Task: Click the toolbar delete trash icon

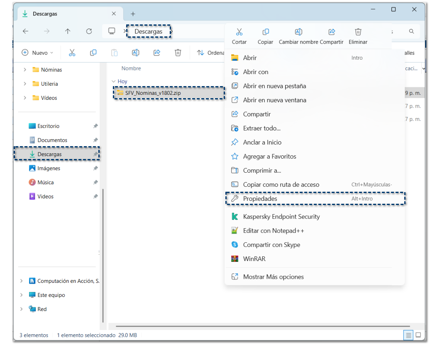Action: point(178,53)
